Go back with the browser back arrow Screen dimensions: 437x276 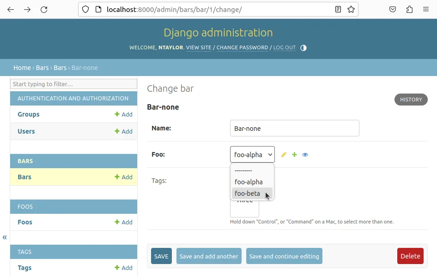(x=11, y=9)
